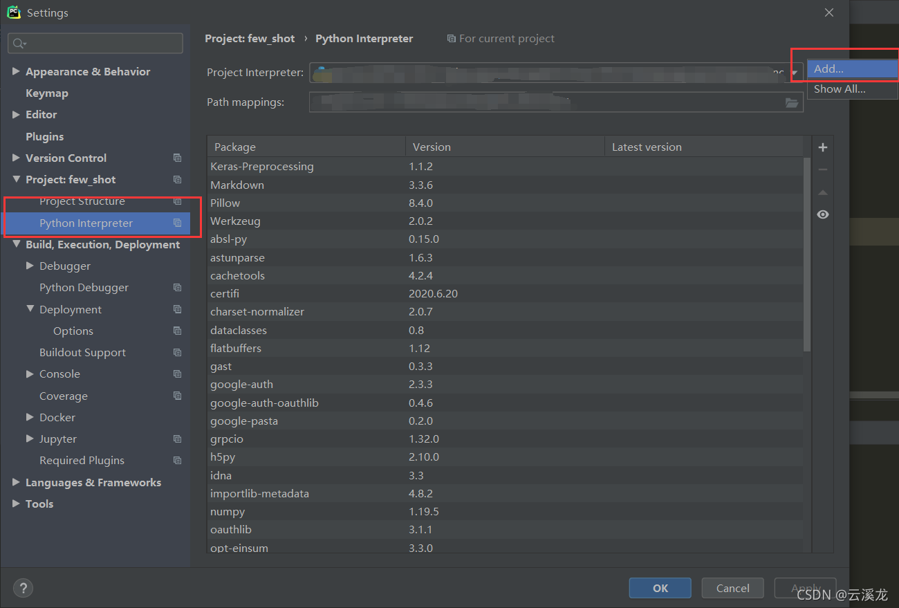Collapse the Project: few_shot section
Viewport: 899px width, 608px height.
click(16, 179)
